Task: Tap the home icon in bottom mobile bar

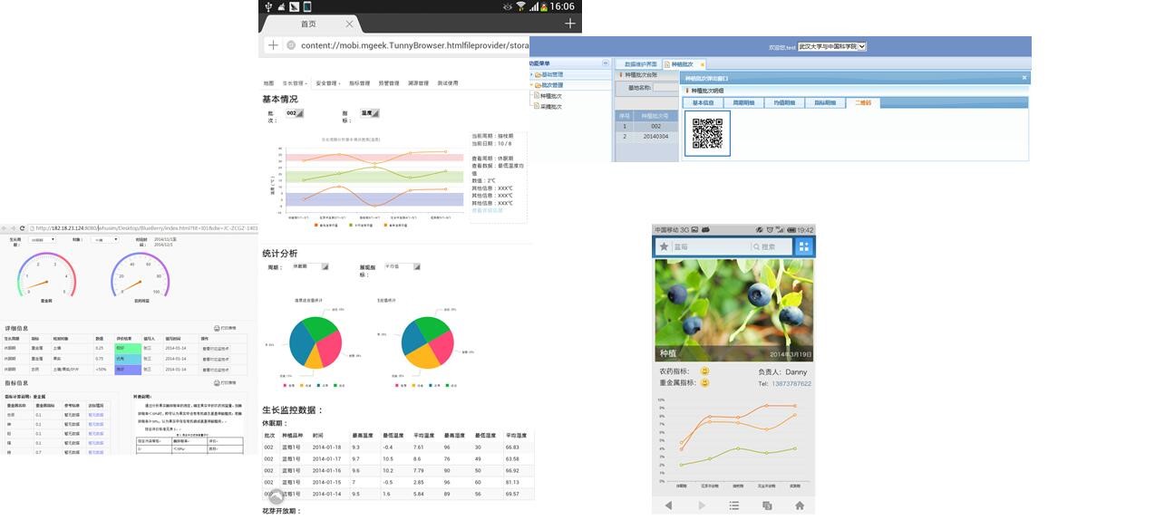Action: (799, 506)
